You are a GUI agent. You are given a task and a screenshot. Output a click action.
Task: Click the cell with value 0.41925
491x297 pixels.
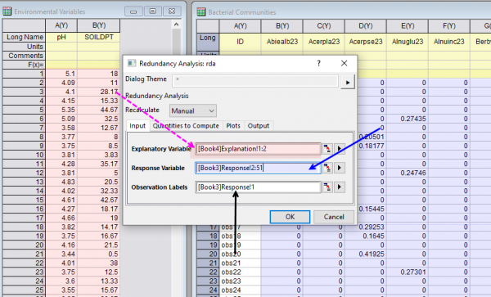pyautogui.click(x=366, y=254)
